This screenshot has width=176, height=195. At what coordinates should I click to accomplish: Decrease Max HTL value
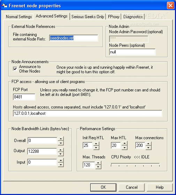tap(124, 148)
